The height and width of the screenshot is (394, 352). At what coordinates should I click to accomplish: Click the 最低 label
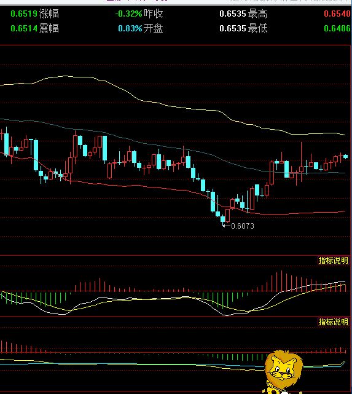click(257, 28)
